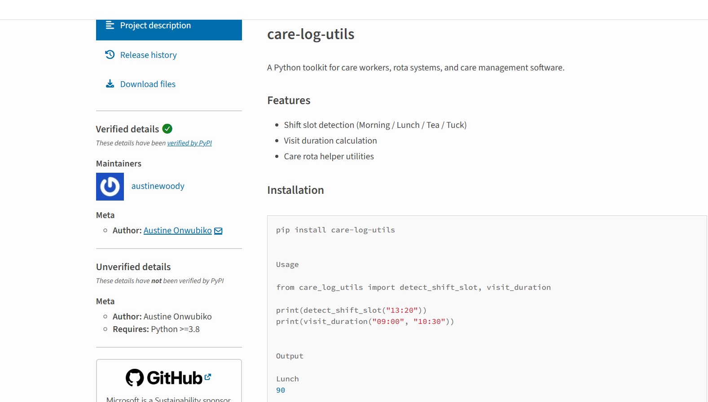708x402 pixels.
Task: Follow the 'verified by PyPI' link
Action: point(189,143)
